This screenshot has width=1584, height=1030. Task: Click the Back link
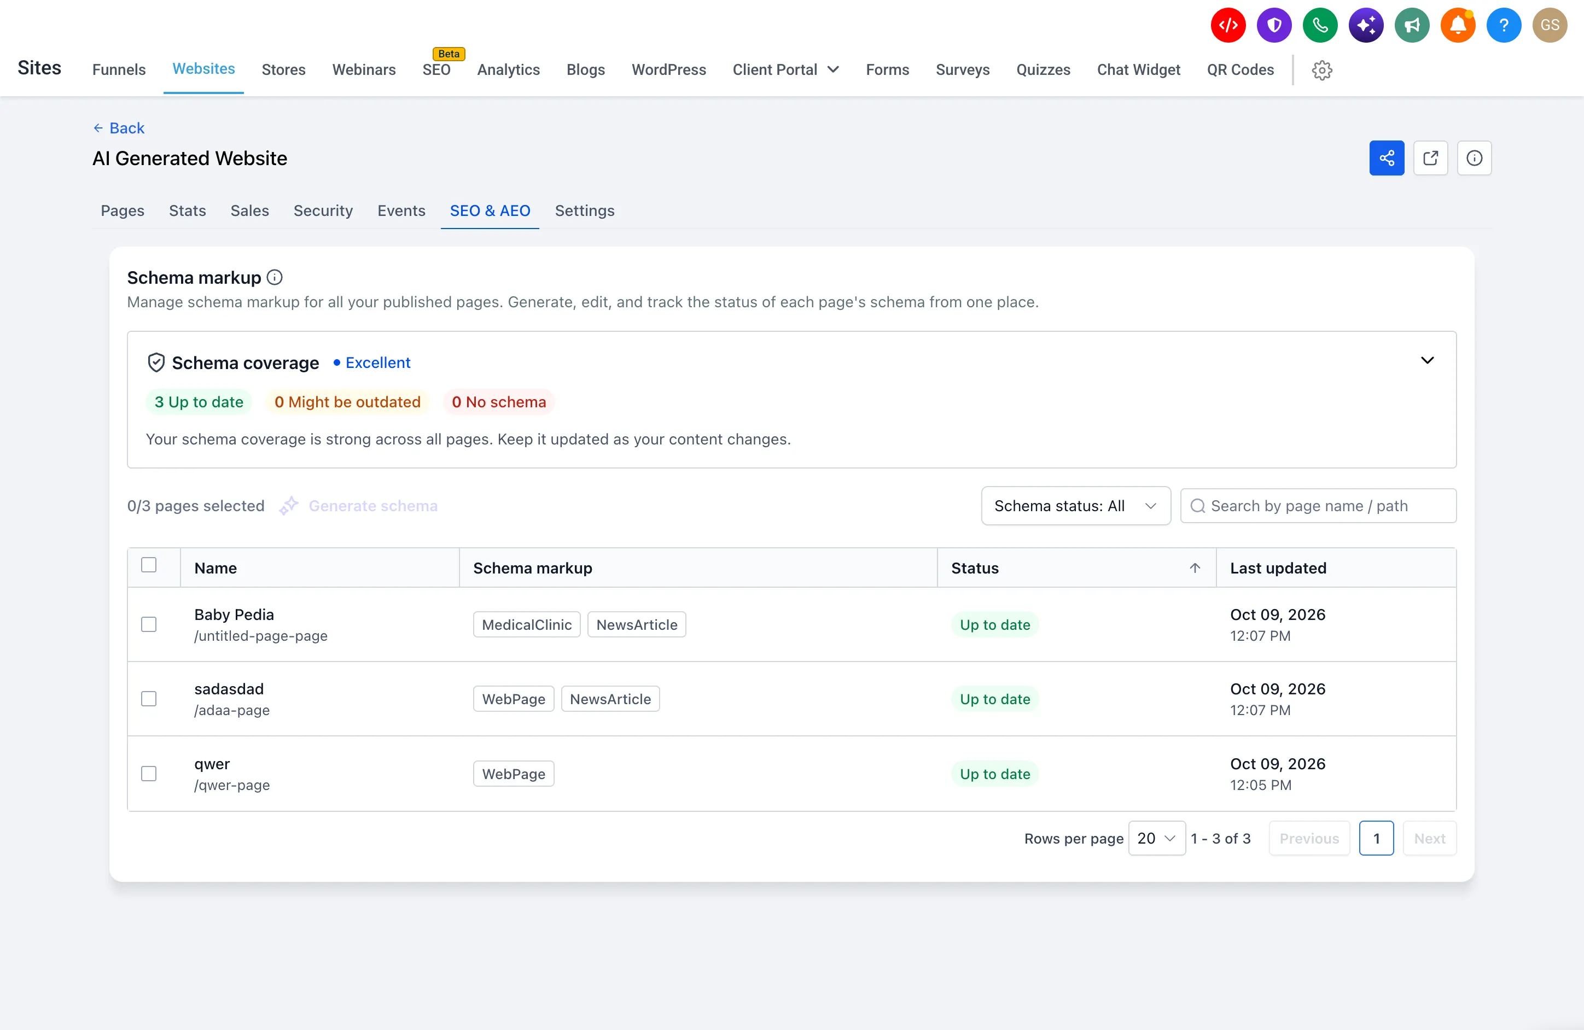coord(119,128)
